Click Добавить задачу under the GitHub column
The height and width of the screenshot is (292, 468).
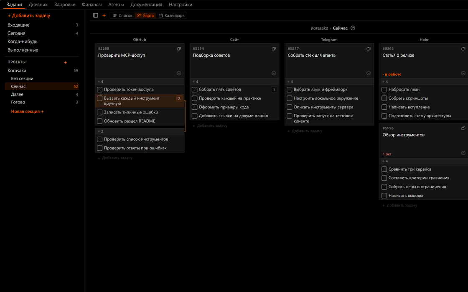point(115,158)
